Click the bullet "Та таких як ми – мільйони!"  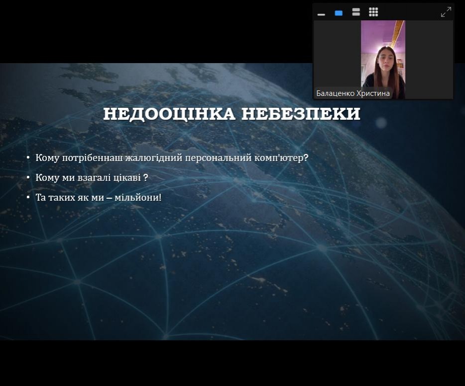99,198
